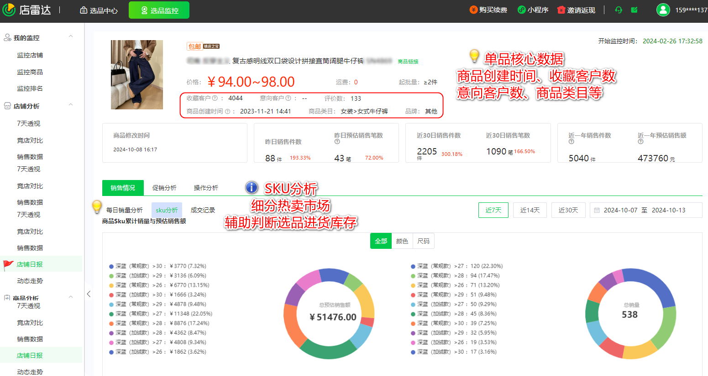Open the user account avatar icon
Image resolution: width=708 pixels, height=376 pixels.
663,9
